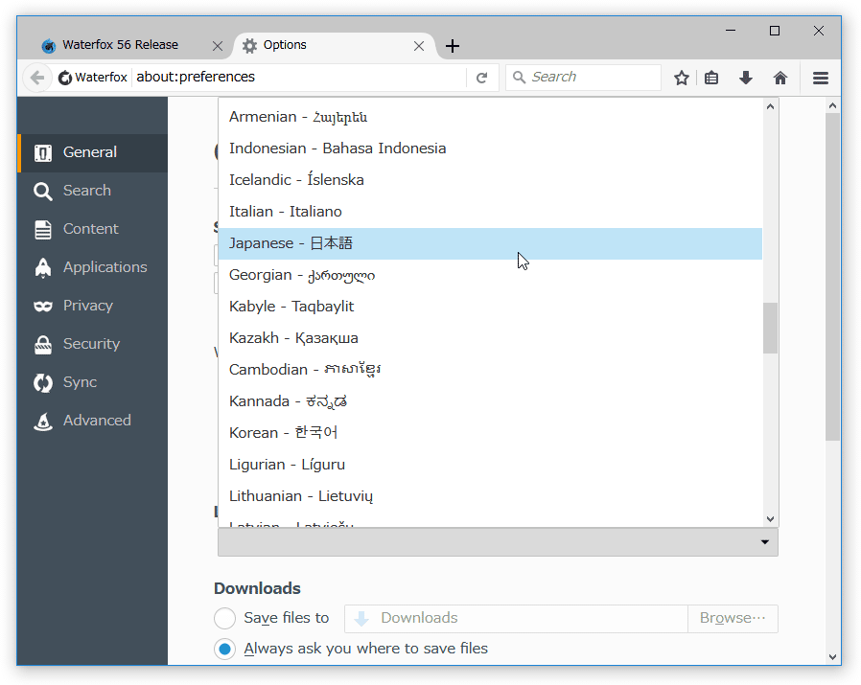
Task: Maximize the Waterfox window
Action: click(775, 31)
